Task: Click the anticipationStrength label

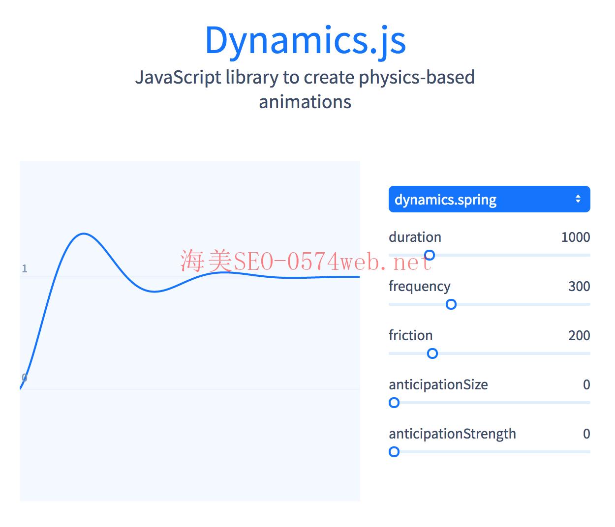Action: [x=453, y=434]
